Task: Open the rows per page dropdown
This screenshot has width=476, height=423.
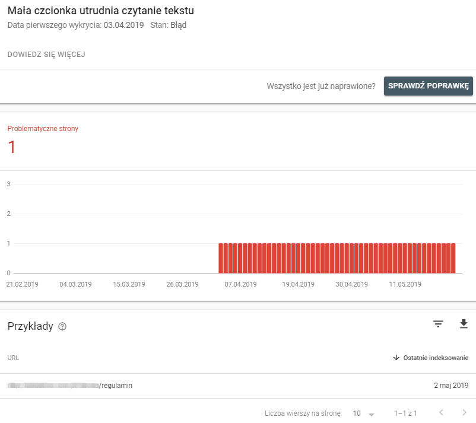Action: pyautogui.click(x=364, y=414)
